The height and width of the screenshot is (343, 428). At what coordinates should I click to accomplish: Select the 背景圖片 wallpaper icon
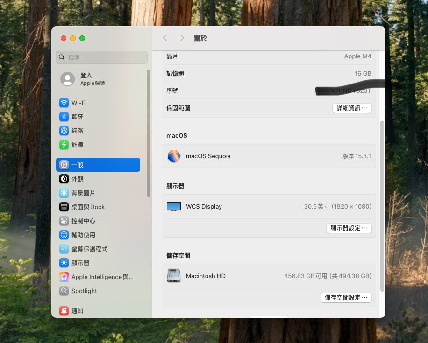[64, 193]
